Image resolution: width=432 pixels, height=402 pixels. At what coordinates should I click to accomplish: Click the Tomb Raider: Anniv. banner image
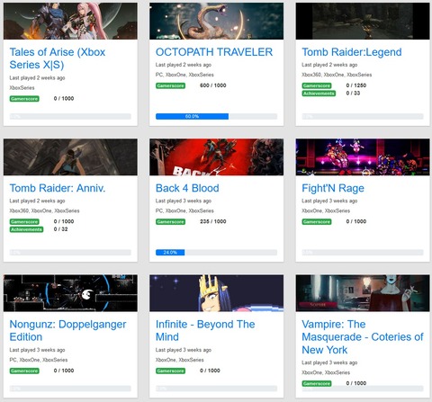click(x=70, y=157)
